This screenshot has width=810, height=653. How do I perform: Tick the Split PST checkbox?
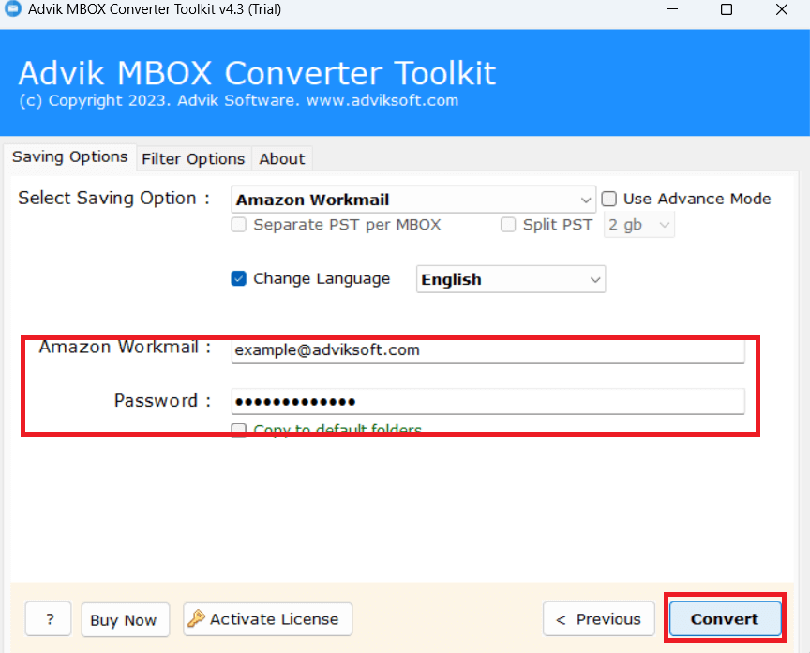point(508,225)
